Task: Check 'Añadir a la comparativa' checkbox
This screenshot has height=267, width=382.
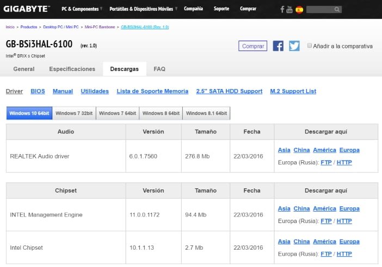Action: point(310,46)
